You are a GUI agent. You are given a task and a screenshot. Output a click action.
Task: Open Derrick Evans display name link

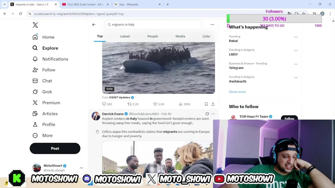coord(113,114)
